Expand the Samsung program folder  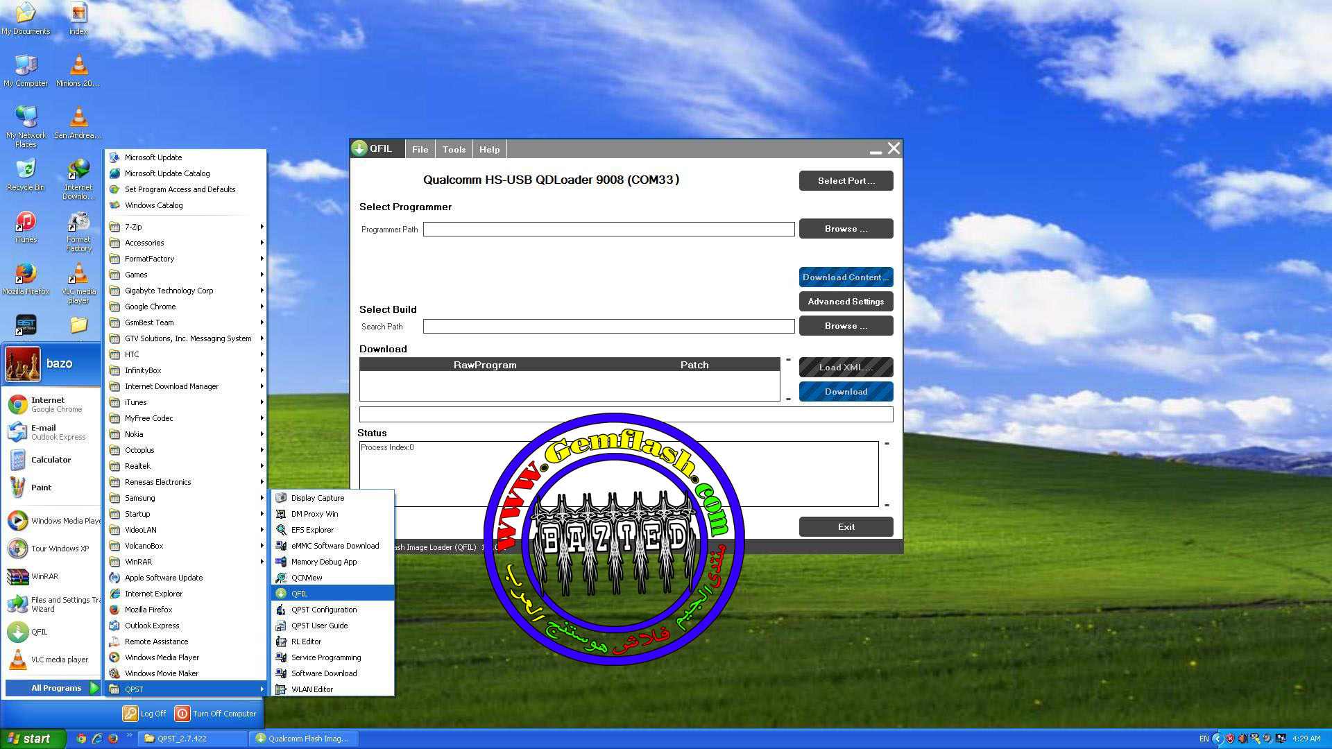coord(187,498)
